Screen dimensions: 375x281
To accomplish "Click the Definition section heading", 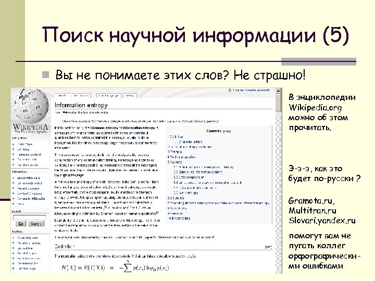I will point(65,246).
